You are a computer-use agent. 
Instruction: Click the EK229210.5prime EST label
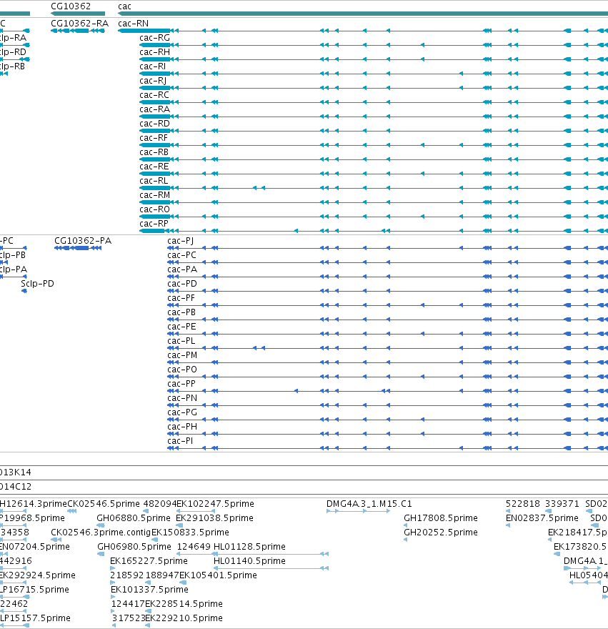coord(184,618)
